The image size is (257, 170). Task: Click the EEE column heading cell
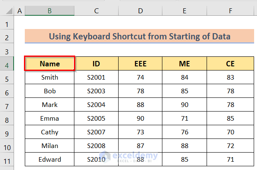(140, 64)
